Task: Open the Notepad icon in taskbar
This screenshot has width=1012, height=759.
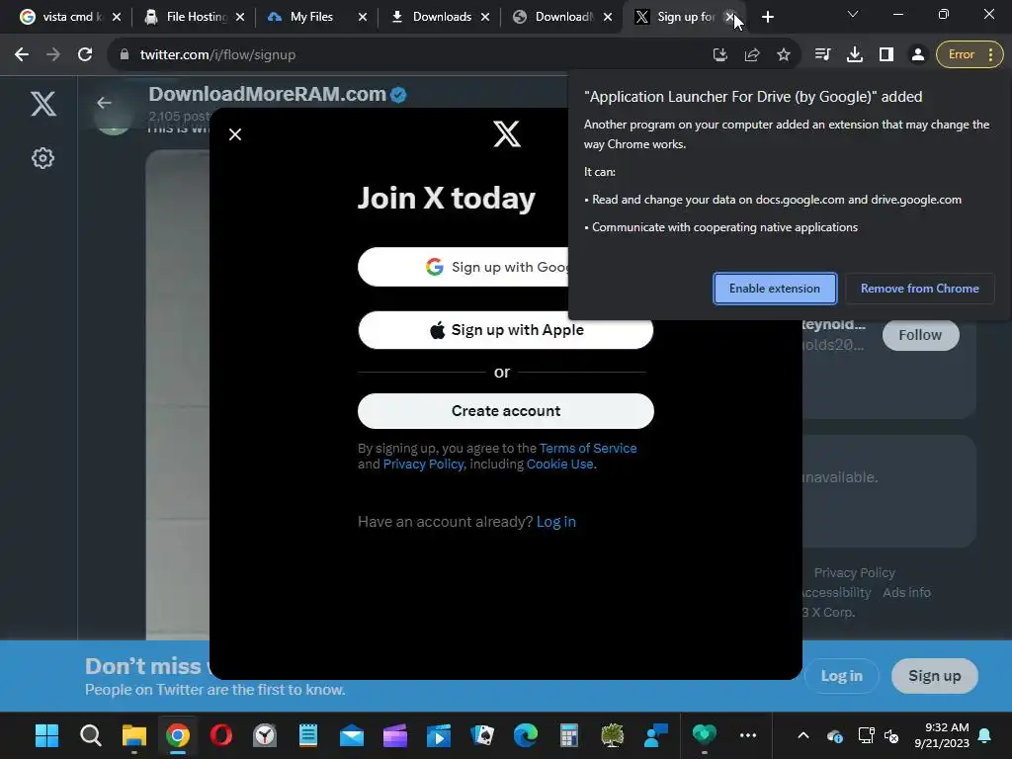Action: point(308,735)
